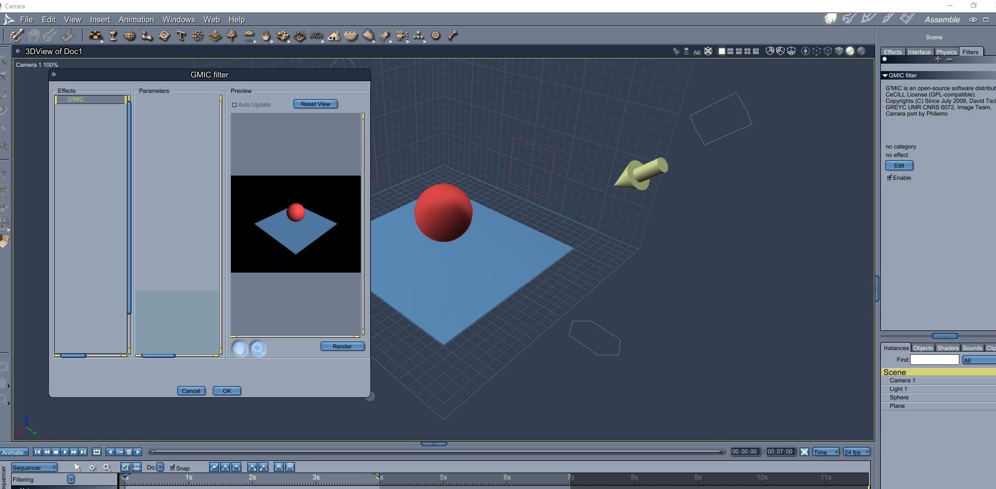Select the Particle emitter tool icon
Image resolution: width=996 pixels, height=489 pixels.
[x=198, y=36]
